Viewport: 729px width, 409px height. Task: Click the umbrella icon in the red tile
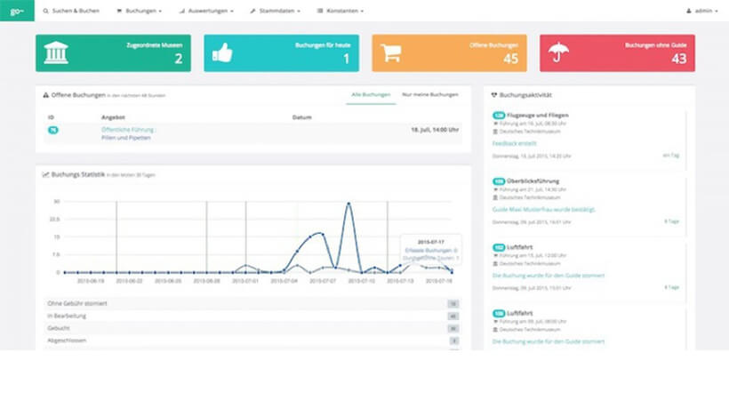point(558,53)
